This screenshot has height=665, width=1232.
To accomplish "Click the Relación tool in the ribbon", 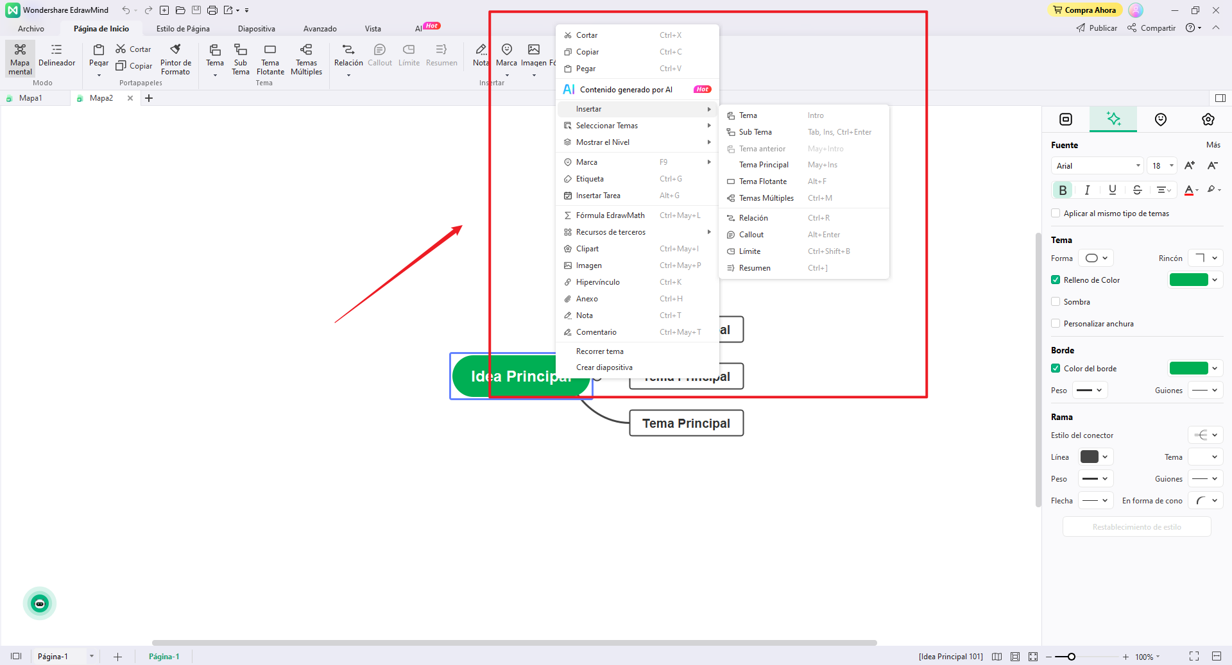I will pos(348,55).
